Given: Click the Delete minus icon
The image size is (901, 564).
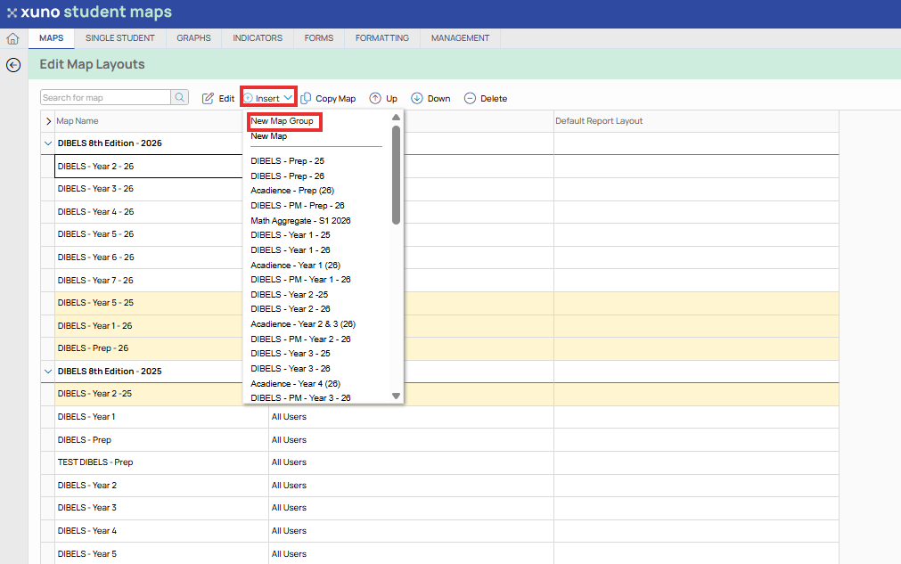Looking at the screenshot, I should point(470,98).
